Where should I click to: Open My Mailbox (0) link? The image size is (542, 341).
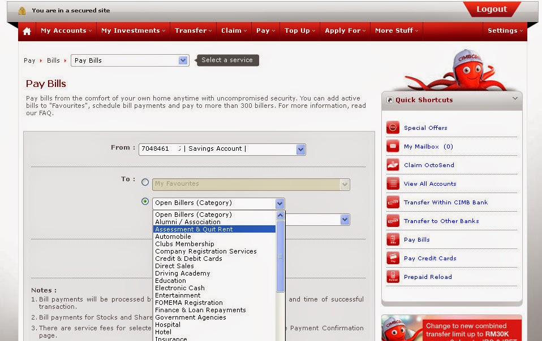tap(428, 147)
